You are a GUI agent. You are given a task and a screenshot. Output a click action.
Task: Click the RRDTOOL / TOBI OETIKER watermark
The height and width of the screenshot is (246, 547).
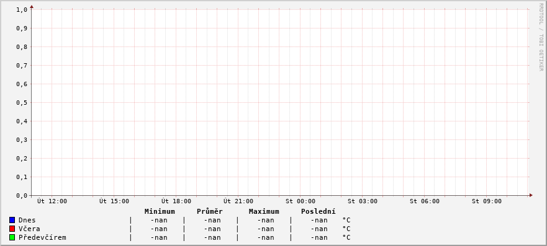coord(541,37)
